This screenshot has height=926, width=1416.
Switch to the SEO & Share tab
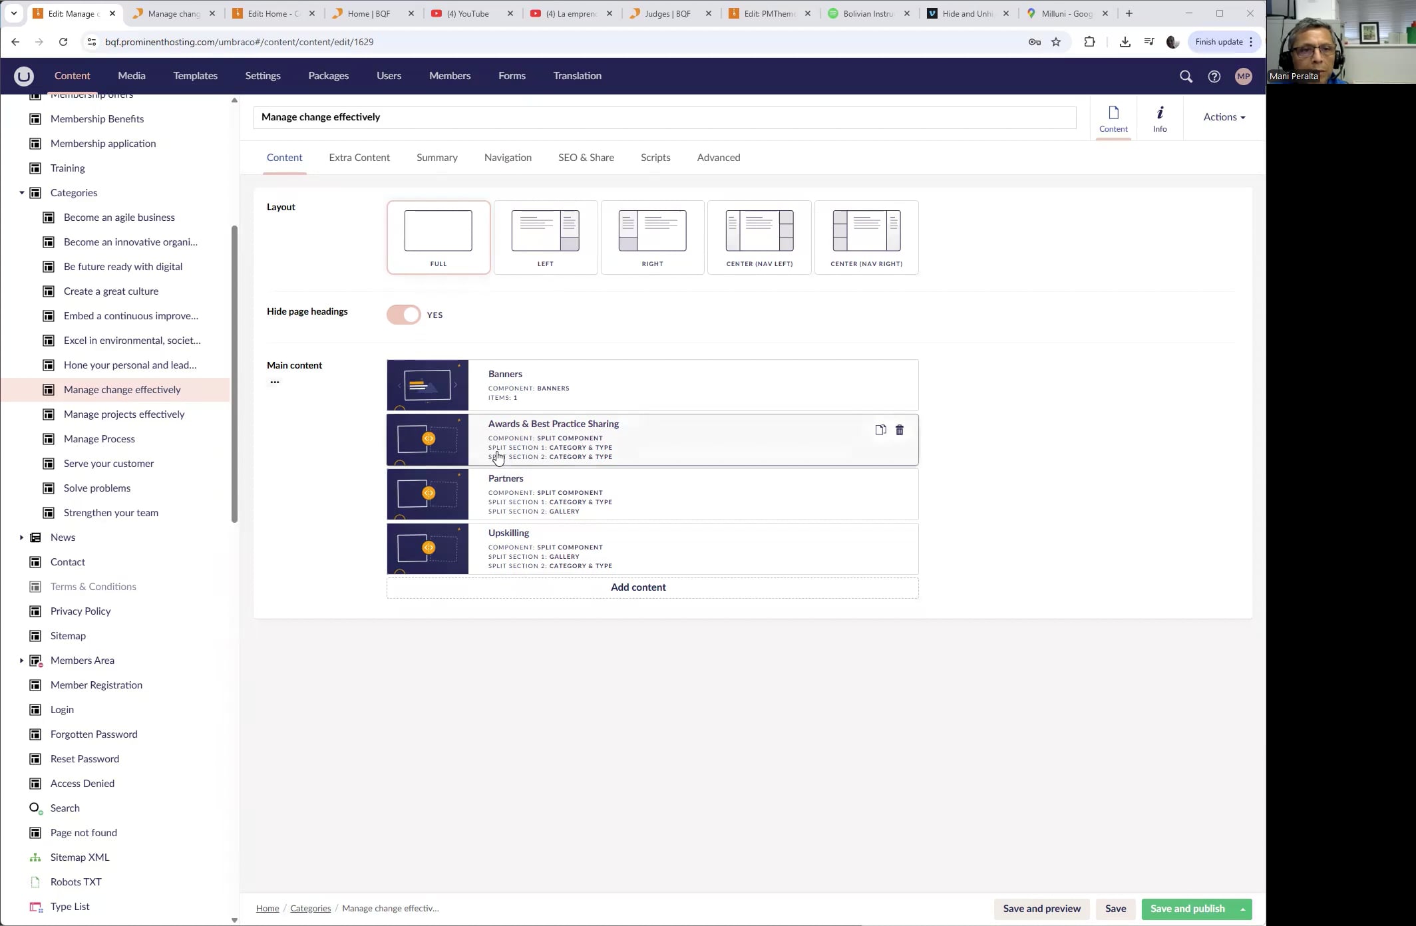click(586, 158)
